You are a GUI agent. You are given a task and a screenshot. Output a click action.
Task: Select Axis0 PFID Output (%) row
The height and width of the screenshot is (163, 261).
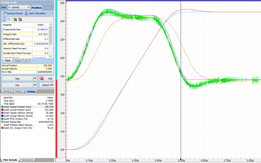(x=27, y=119)
